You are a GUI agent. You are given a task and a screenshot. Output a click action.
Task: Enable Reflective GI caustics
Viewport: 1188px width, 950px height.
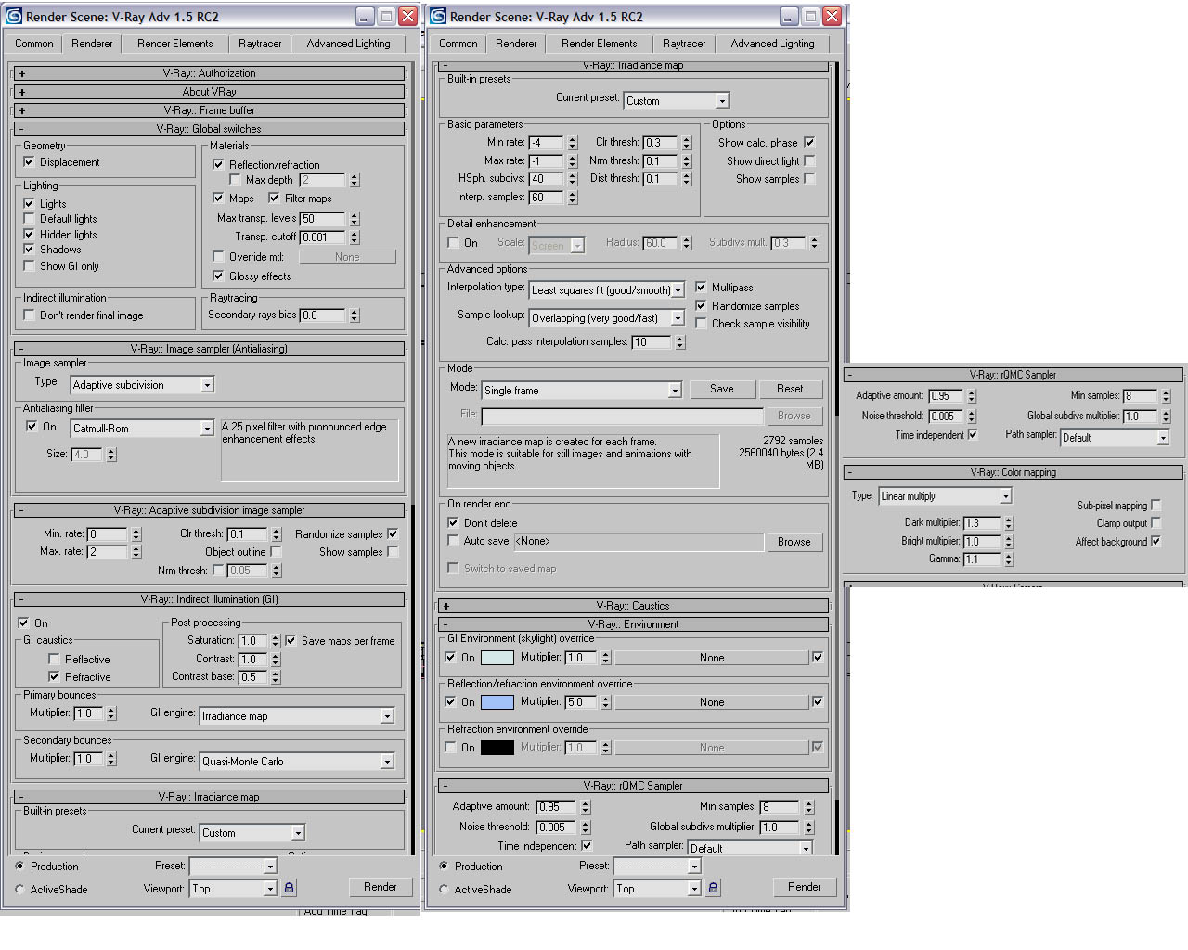tap(54, 660)
